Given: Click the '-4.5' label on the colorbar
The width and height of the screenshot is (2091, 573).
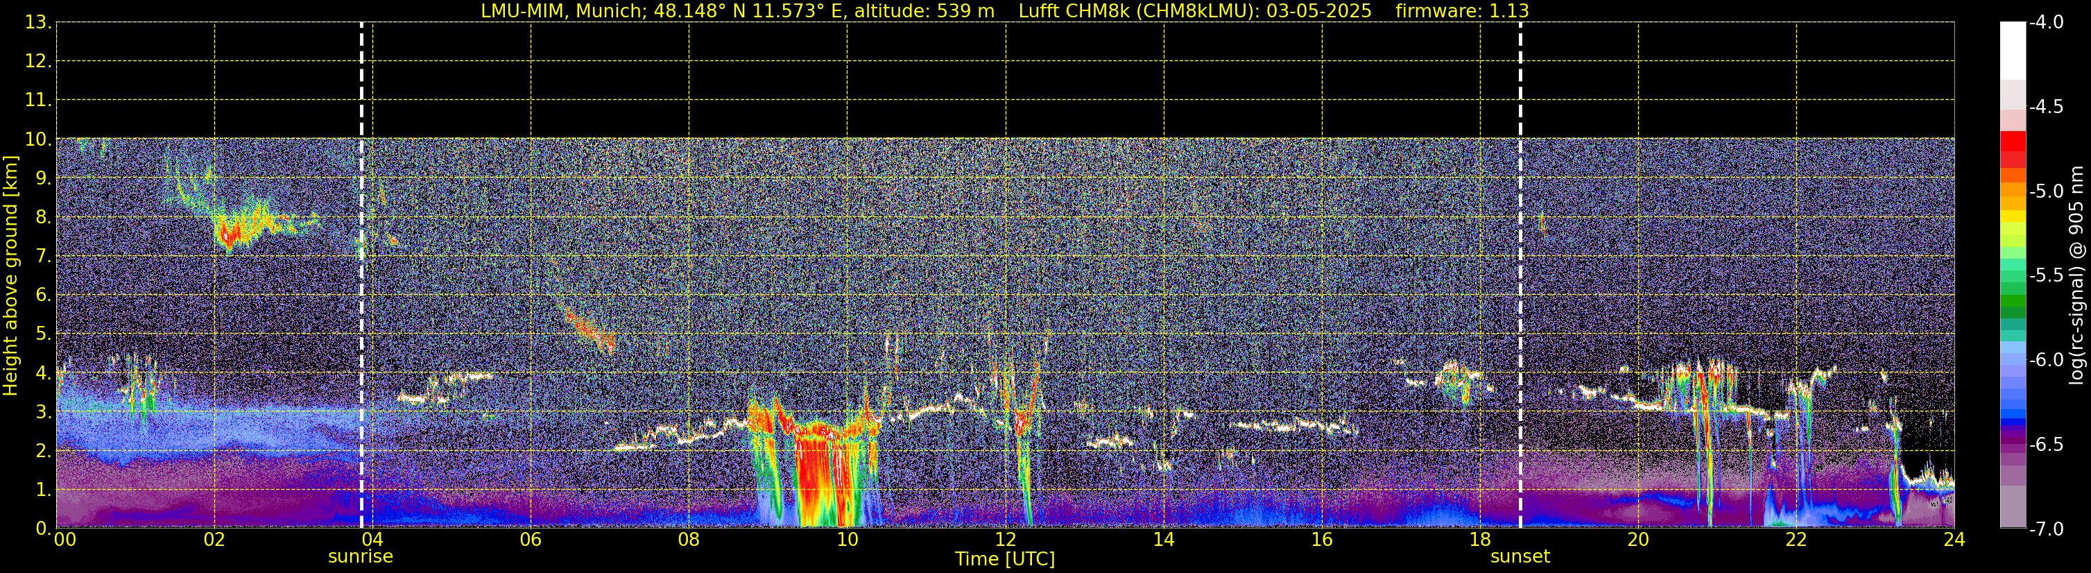Looking at the screenshot, I should click(x=2045, y=107).
